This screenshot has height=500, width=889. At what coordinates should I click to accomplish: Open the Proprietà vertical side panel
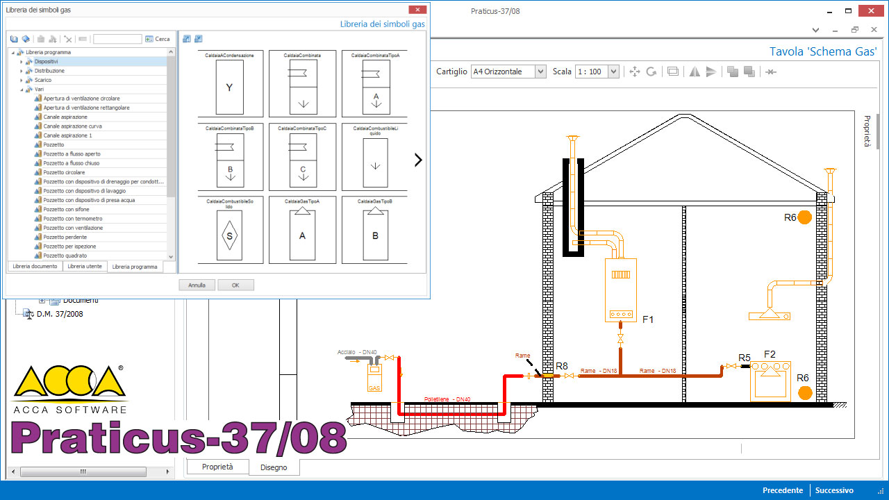coord(867,131)
